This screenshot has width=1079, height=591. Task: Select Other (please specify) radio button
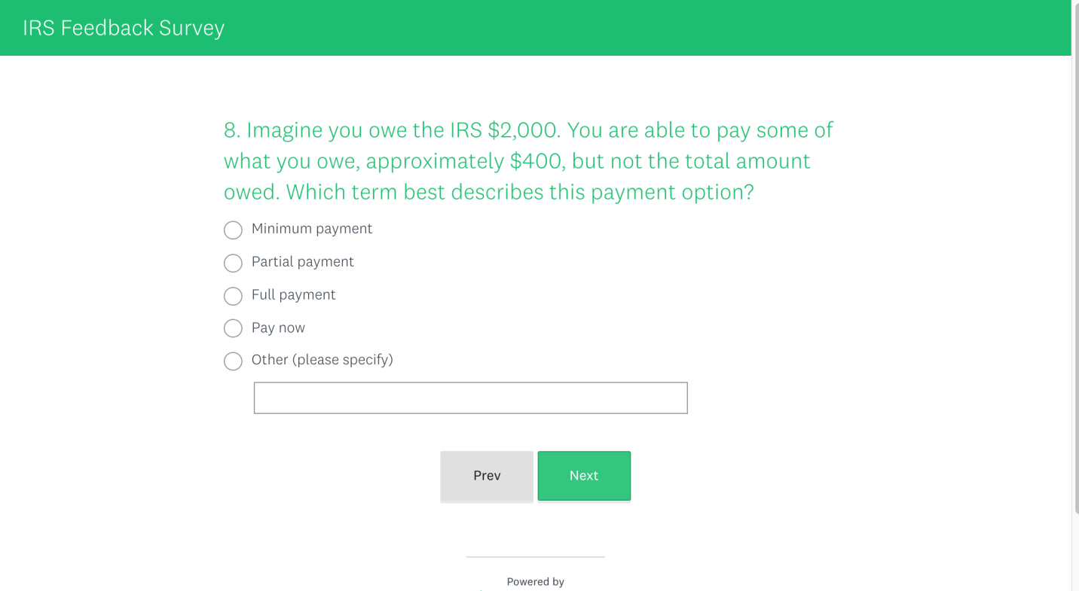click(233, 361)
